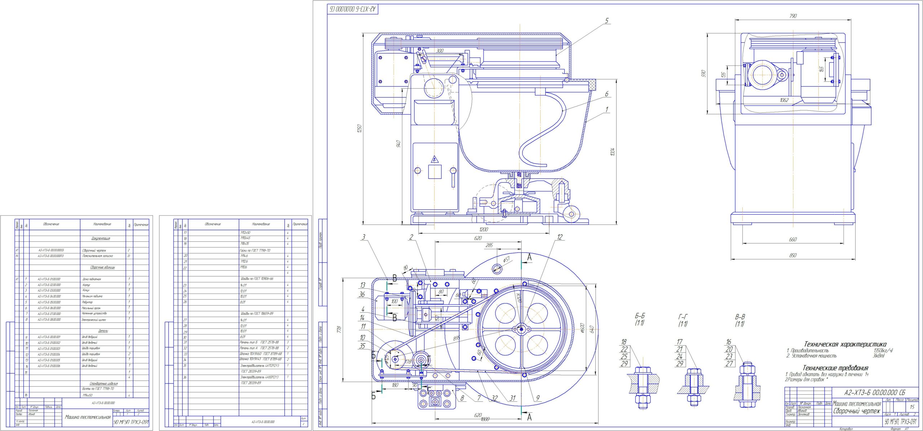The image size is (923, 431).
Task: Select the 940 vertical dimension
Action: pos(398,145)
